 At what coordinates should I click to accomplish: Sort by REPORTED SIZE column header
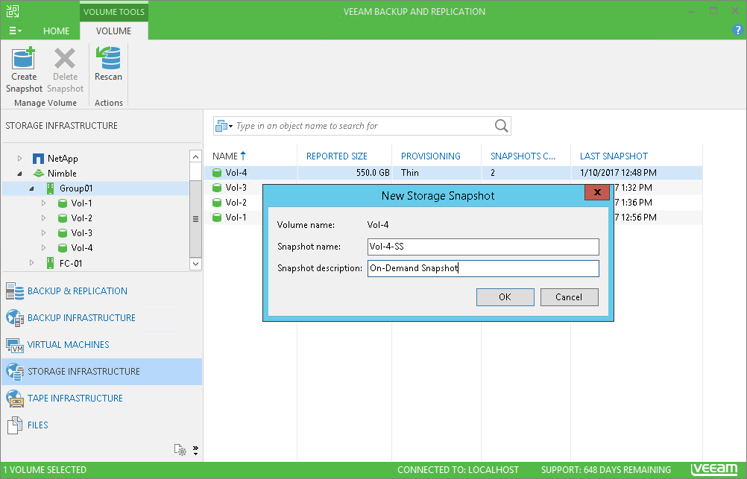click(337, 156)
